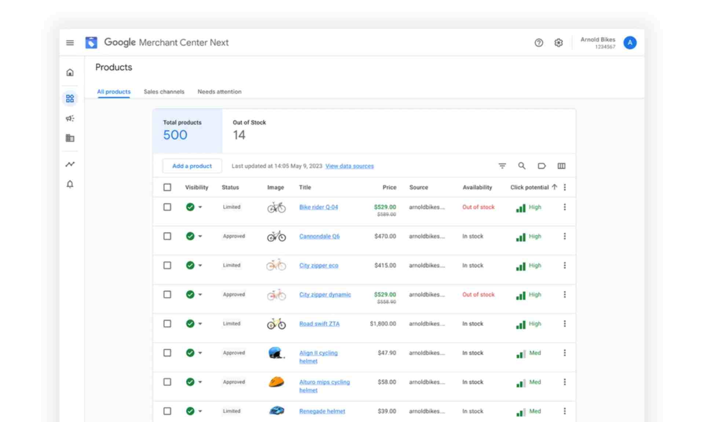Switch to the Needs attention tab
This screenshot has width=704, height=422.
[219, 91]
